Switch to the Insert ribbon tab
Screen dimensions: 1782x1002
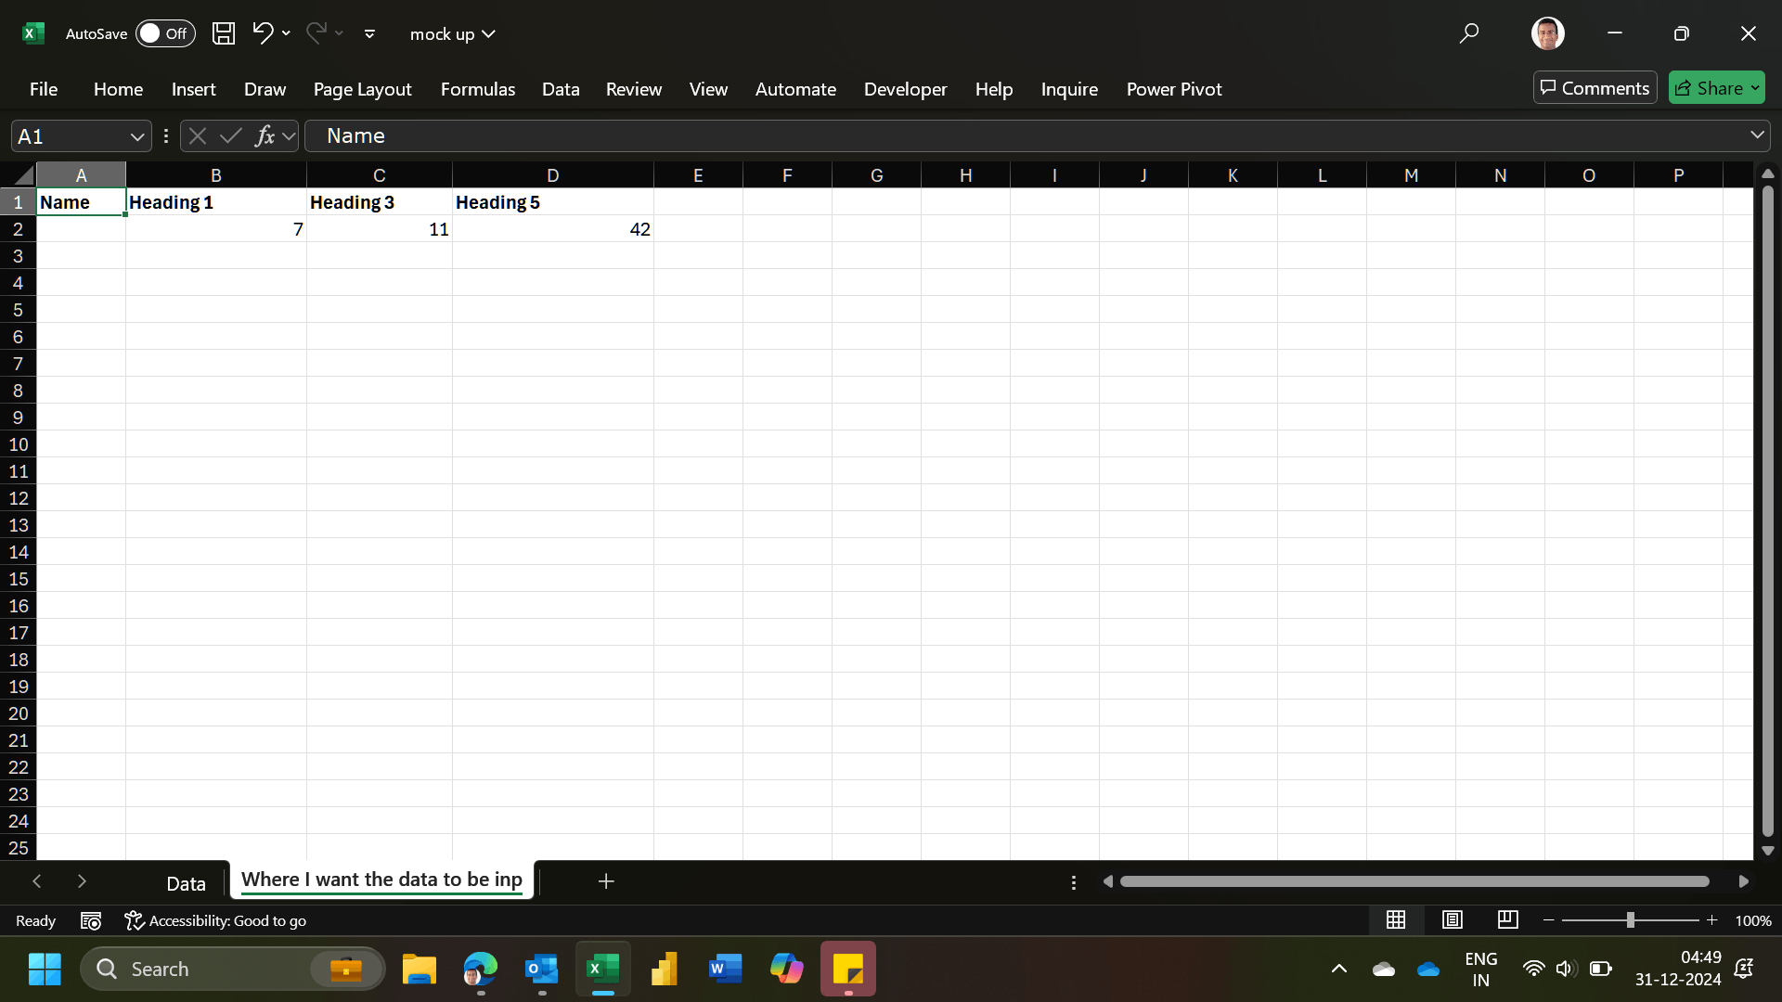pyautogui.click(x=193, y=89)
